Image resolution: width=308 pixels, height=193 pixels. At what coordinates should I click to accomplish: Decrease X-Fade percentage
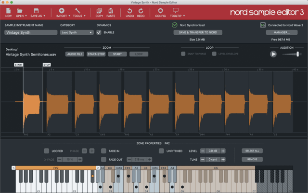[x=60, y=160]
